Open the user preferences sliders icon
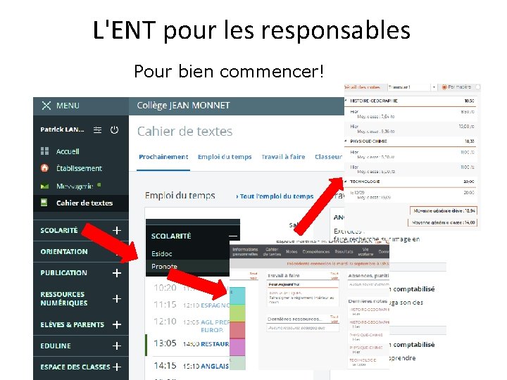Viewport: 507px width, 380px height. coord(97,130)
